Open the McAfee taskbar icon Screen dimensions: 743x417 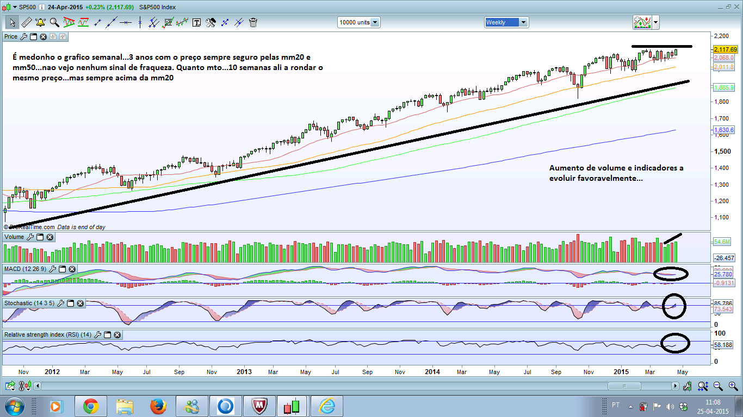259,406
